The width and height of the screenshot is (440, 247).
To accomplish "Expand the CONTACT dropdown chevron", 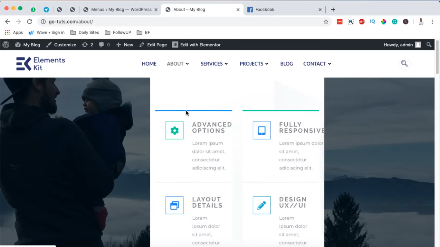I will click(330, 64).
